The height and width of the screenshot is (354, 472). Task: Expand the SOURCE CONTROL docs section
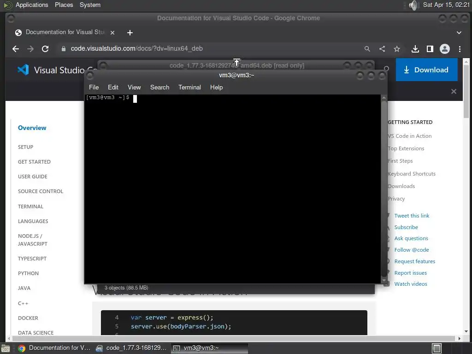point(41,191)
